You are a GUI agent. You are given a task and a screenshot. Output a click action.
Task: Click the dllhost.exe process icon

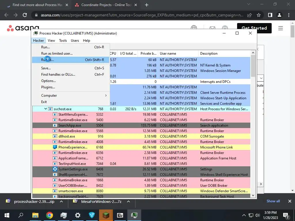point(55,136)
